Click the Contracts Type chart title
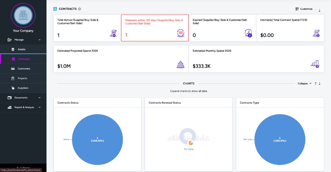331x172 pixels. (249, 103)
